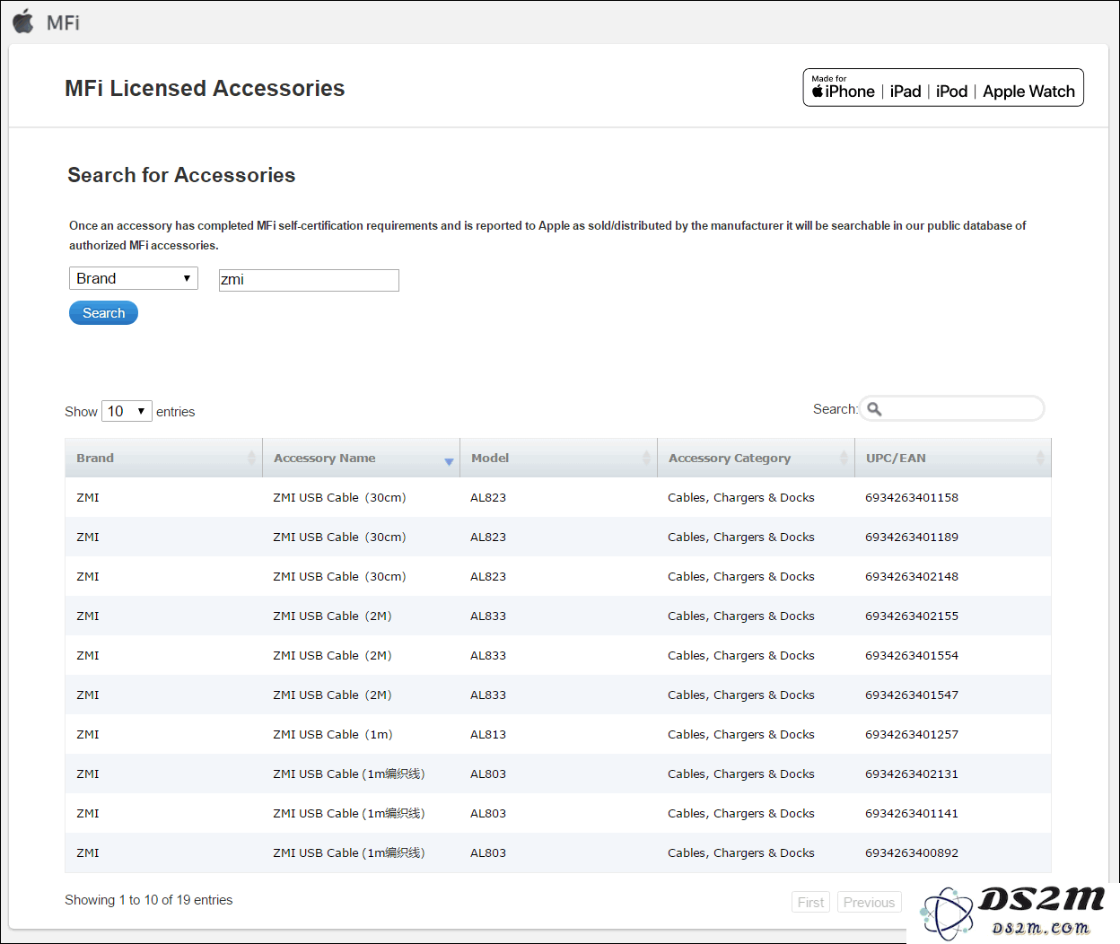Click the Search for Accessories heading
The width and height of the screenshot is (1120, 944).
[181, 175]
